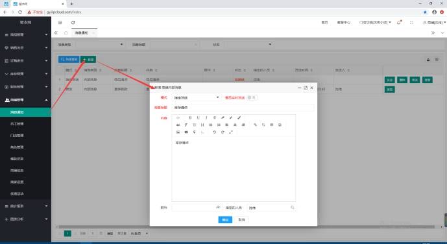Expand the last sidebar menu group
447x244 pixels.
click(x=26, y=219)
